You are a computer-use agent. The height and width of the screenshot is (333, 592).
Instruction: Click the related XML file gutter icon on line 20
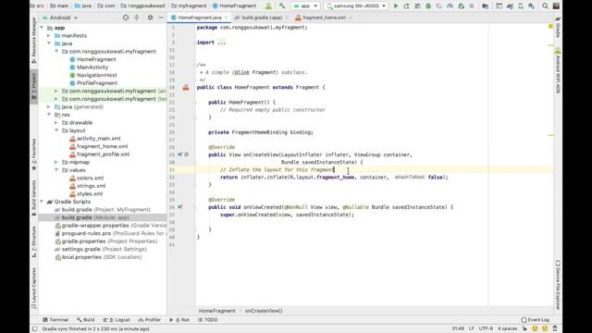[x=186, y=87]
